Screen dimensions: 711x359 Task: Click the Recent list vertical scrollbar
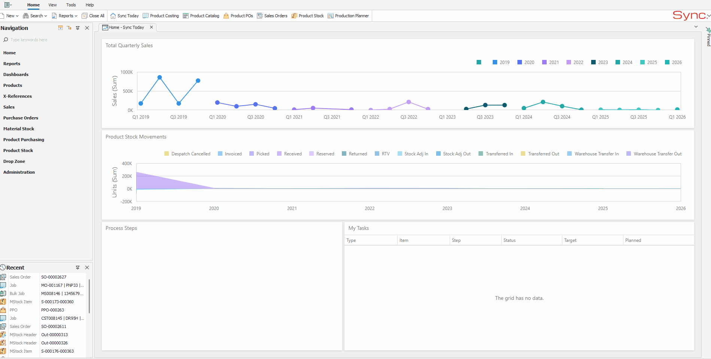click(x=89, y=296)
